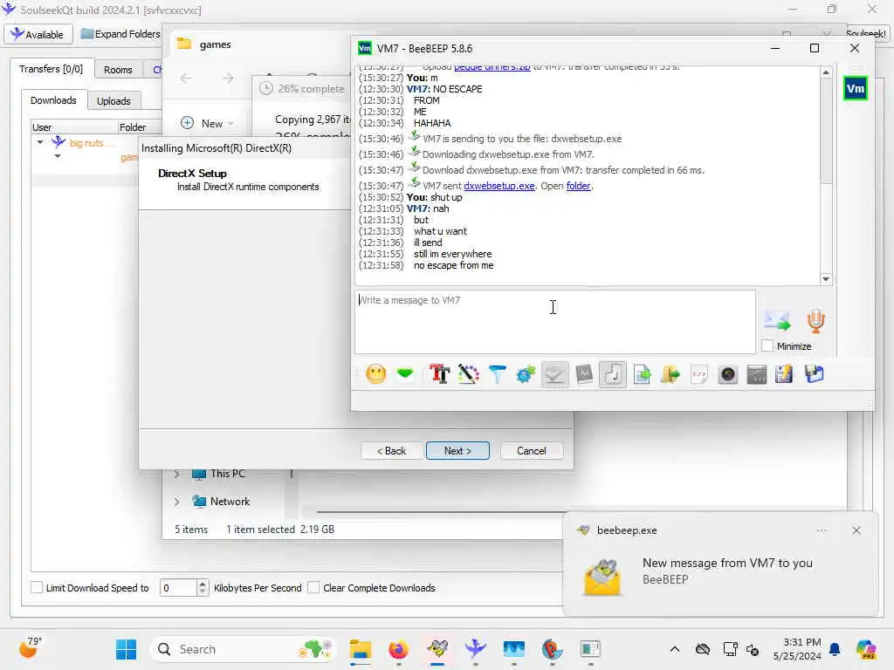Collapse the big nuts user tree row
The width and height of the screenshot is (894, 670).
[x=40, y=142]
